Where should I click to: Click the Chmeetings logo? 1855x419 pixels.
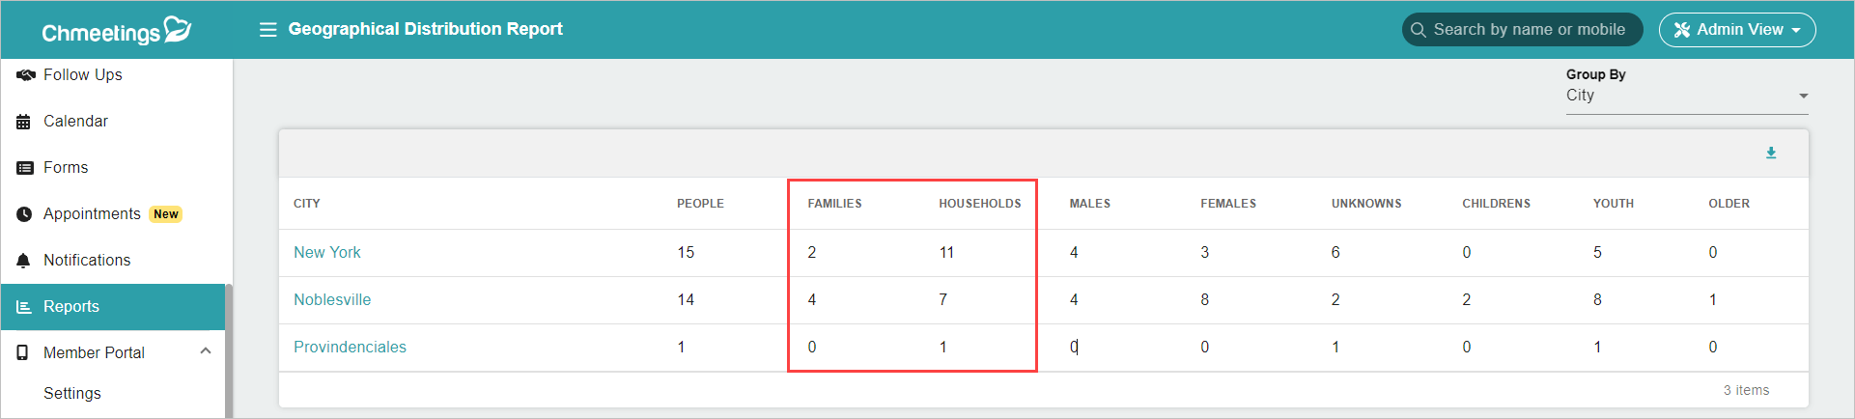point(117,30)
